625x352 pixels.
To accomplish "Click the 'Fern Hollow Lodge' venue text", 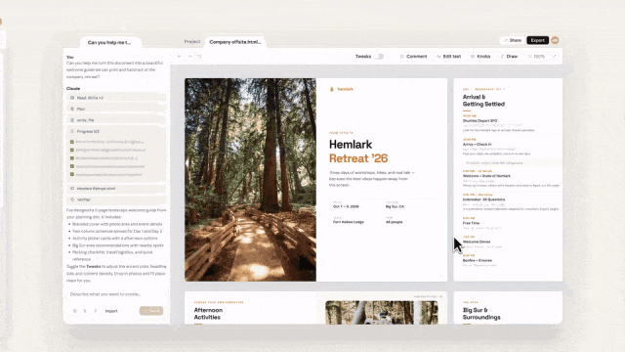I will tap(349, 222).
